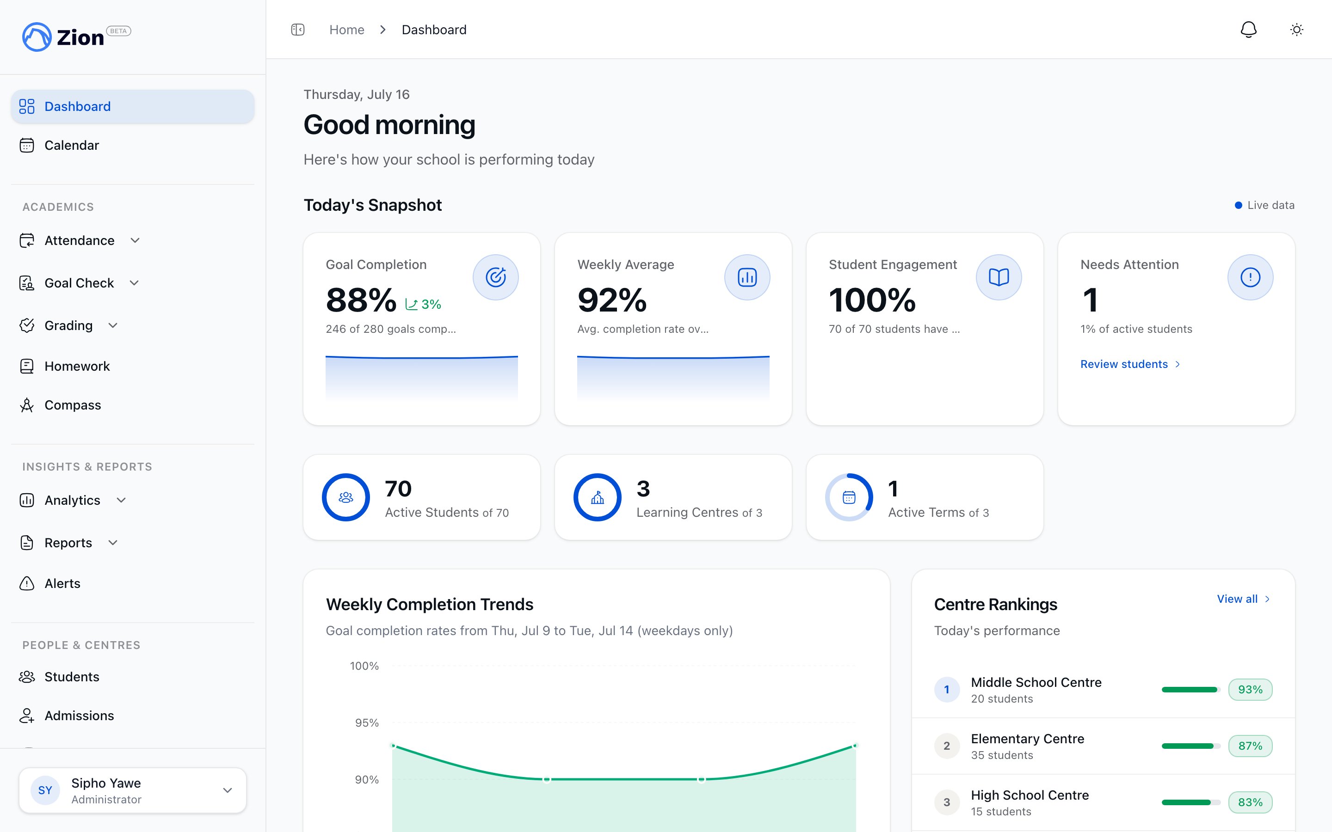
Task: Click the Student Engagement book icon
Action: [999, 277]
